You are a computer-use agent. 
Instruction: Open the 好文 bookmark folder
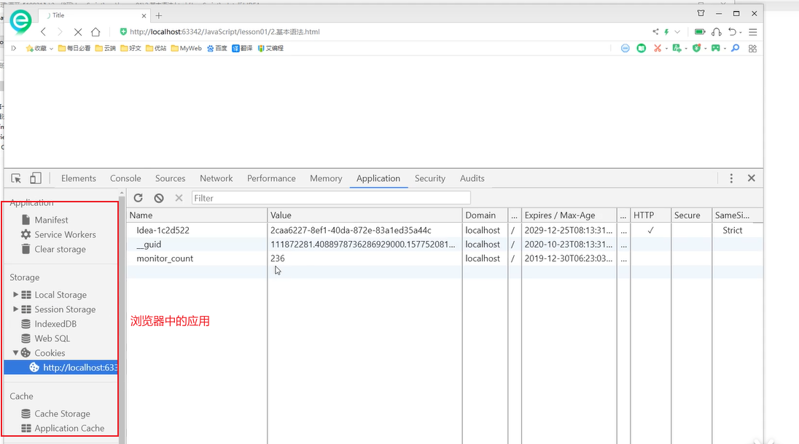click(x=131, y=48)
